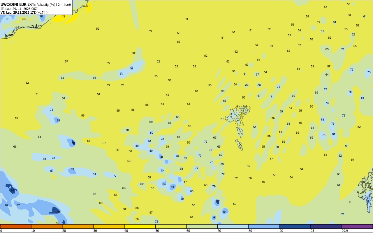
Task: Click the 70–80 pale blue legend swatch
Action: (233, 226)
